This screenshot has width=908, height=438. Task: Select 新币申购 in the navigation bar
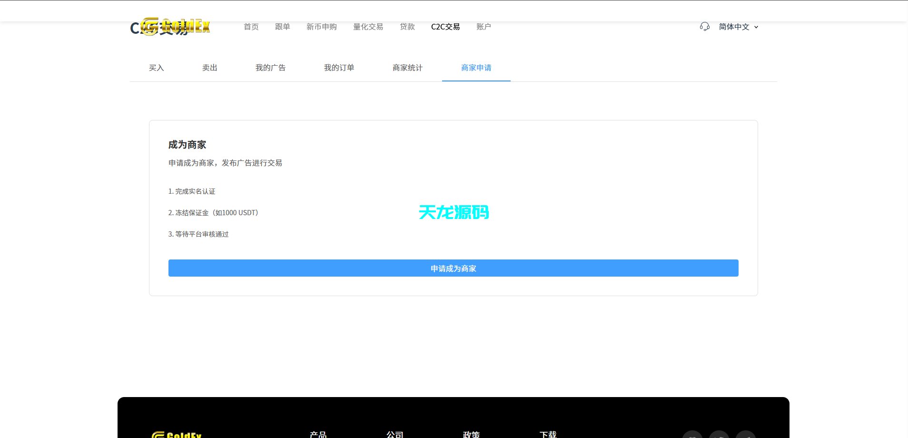pyautogui.click(x=322, y=27)
